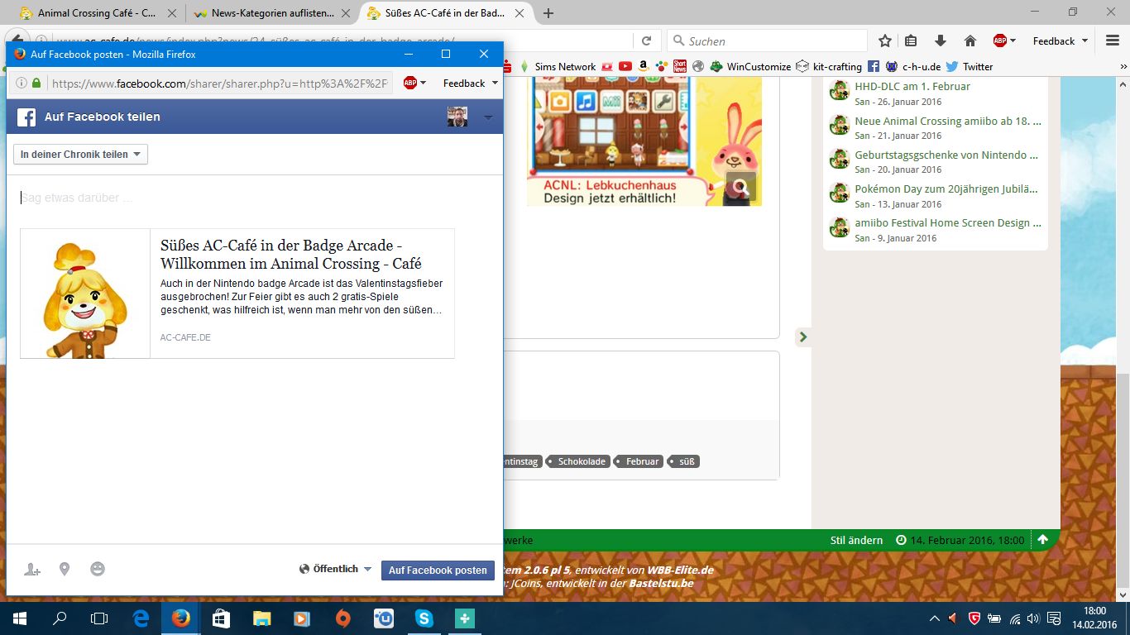Image resolution: width=1130 pixels, height=635 pixels.
Task: Expand the 'In deiner Chronik teilen' dropdown
Action: click(80, 154)
